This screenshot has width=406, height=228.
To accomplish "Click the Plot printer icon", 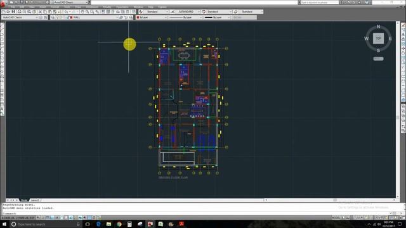I will coord(19,11).
